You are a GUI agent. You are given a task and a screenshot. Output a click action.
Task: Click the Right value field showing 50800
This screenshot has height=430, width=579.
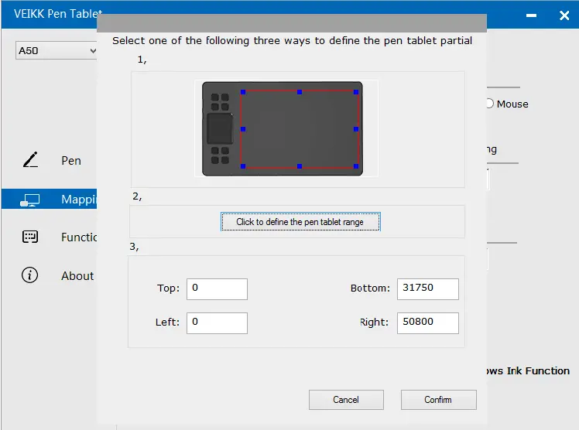pos(427,323)
